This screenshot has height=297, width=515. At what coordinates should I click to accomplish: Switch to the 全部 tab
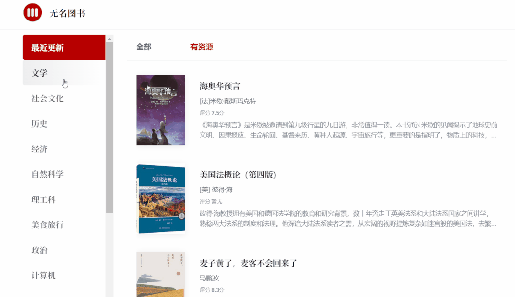coord(144,47)
